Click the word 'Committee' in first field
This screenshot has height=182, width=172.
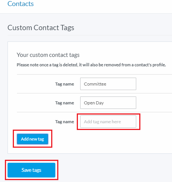pos(95,84)
